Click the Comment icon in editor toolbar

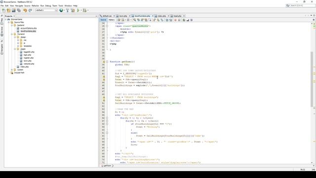(188, 20)
